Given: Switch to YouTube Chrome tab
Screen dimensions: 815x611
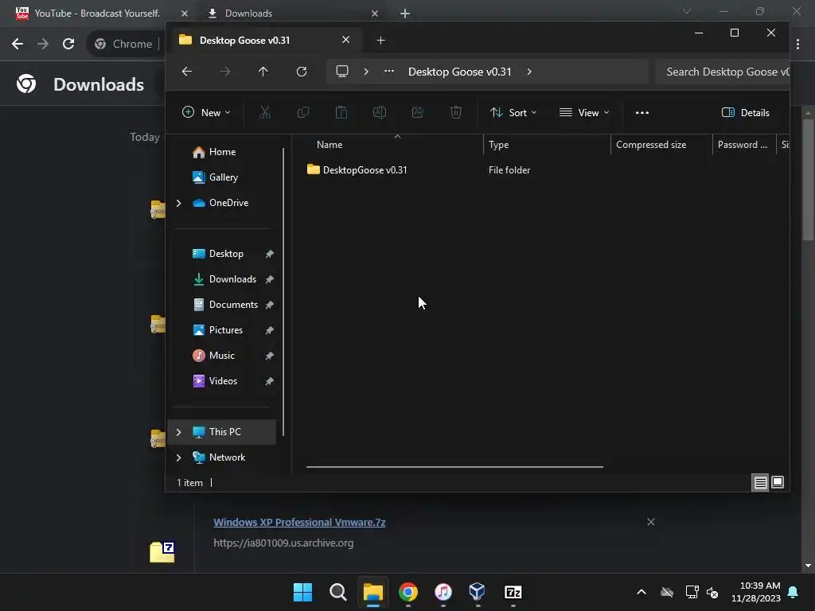Looking at the screenshot, I should [x=96, y=13].
